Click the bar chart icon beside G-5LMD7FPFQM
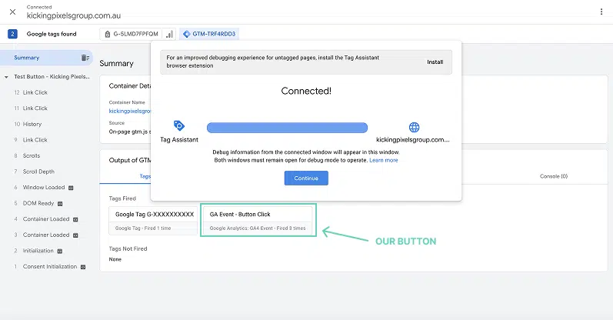 pos(169,34)
